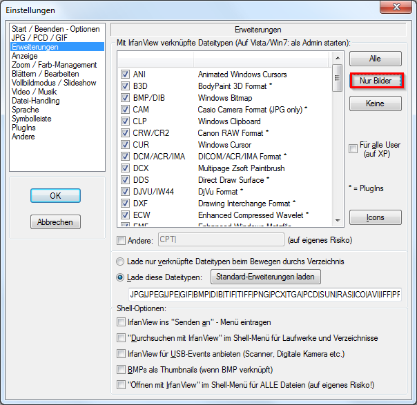417x405 pixels.
Task: Enable the 'Für alle User' checkbox
Action: (353, 148)
